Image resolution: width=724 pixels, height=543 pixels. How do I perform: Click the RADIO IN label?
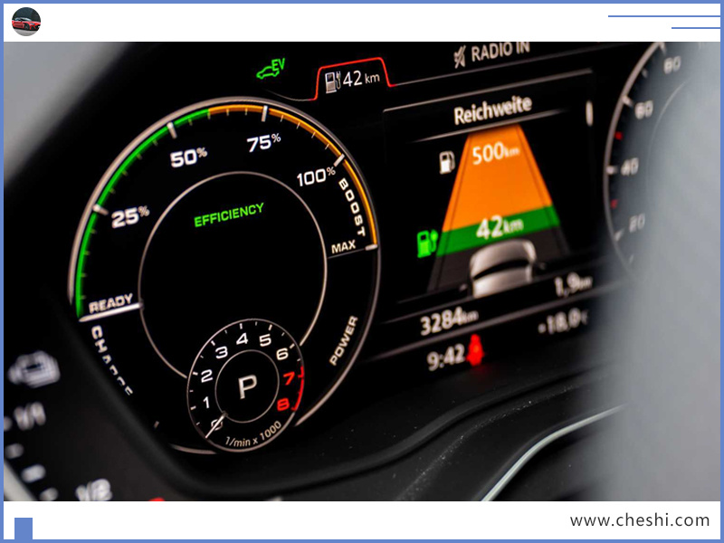[x=500, y=52]
